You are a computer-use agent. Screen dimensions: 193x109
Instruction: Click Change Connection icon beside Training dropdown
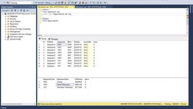[x=8, y=3]
